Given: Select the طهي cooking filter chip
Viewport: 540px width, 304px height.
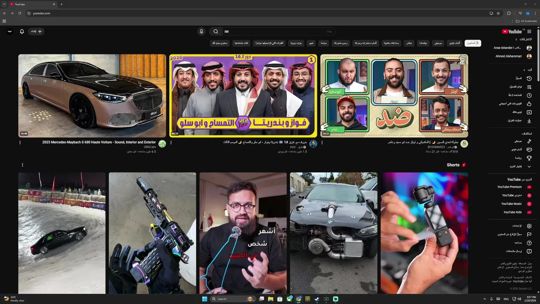Looking at the screenshot, I should tap(311, 43).
